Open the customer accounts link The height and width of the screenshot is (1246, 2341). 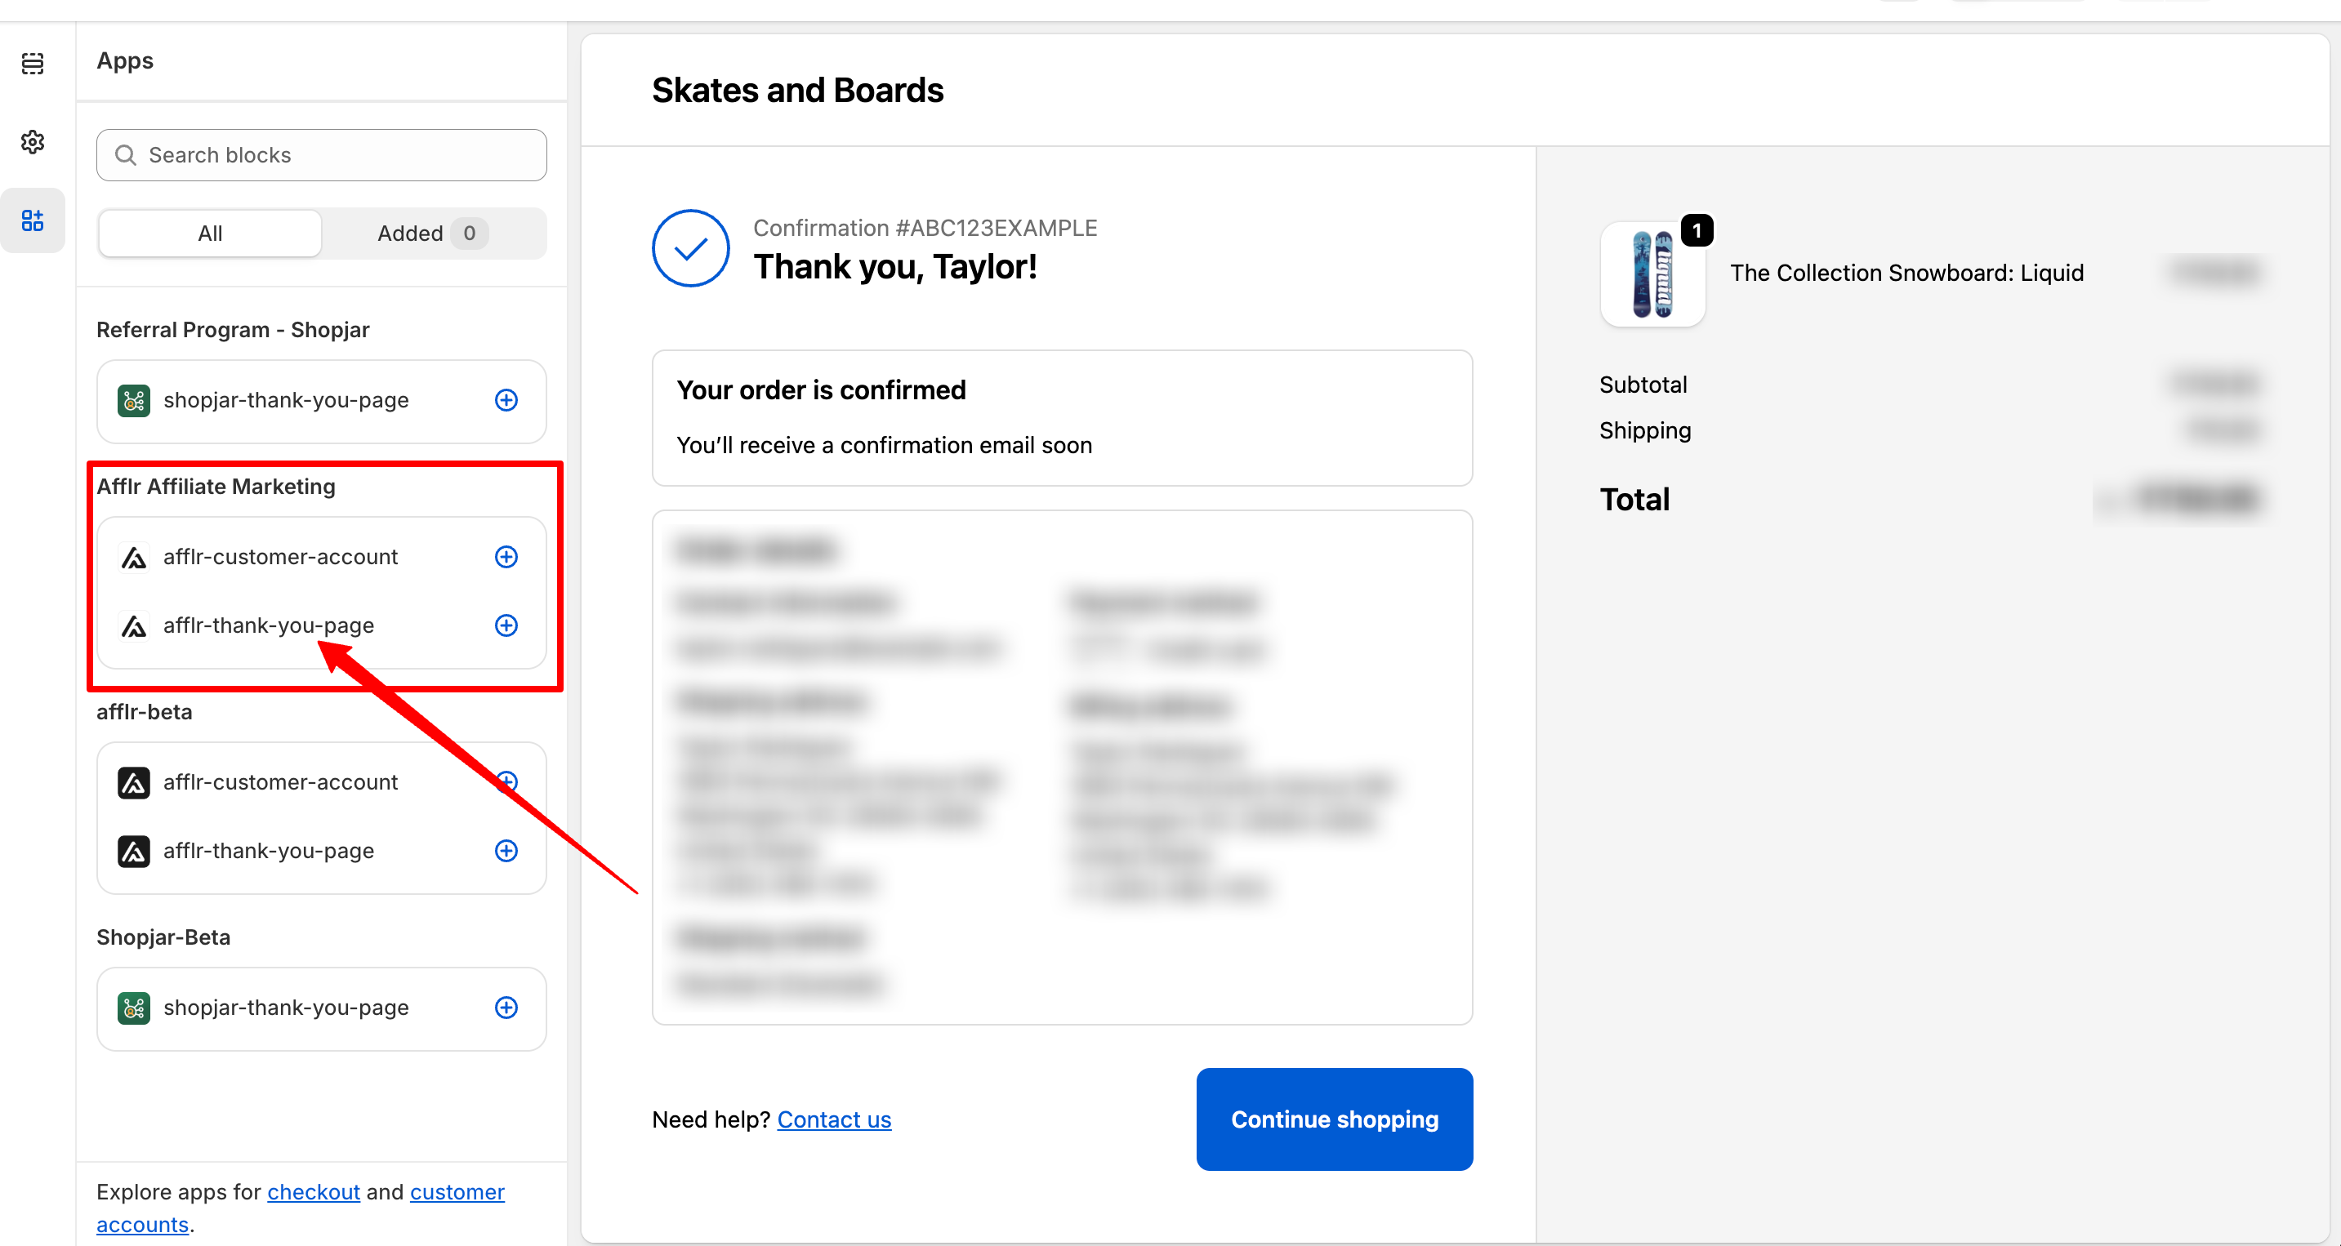pos(457,1191)
